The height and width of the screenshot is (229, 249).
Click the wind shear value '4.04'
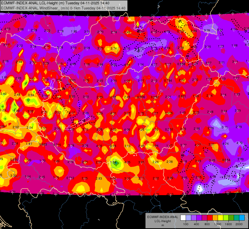coord(233,29)
